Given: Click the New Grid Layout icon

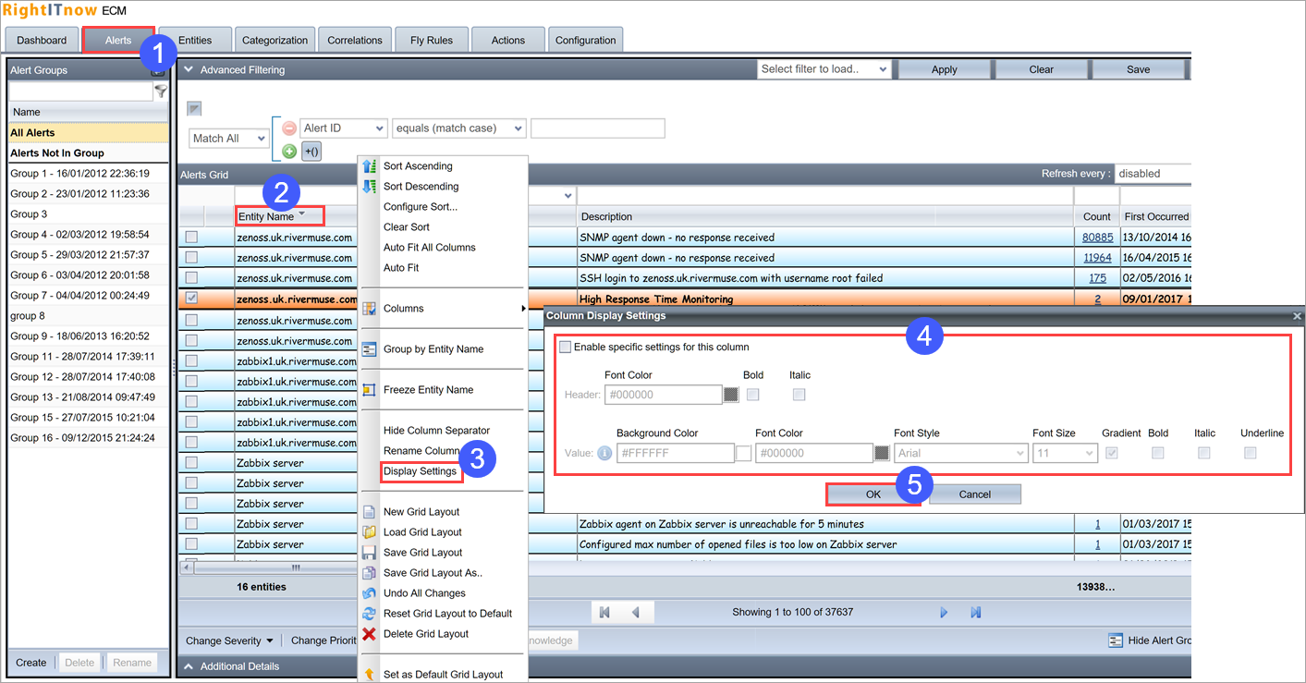Looking at the screenshot, I should coord(370,512).
